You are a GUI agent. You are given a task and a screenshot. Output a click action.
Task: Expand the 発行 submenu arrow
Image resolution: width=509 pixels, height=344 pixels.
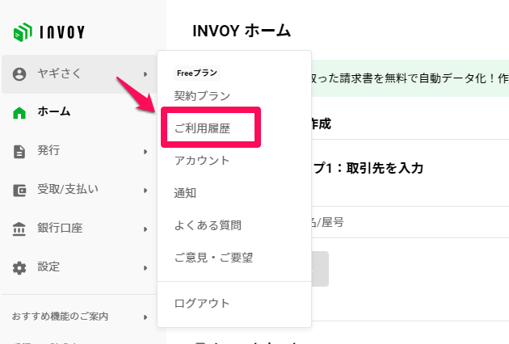click(145, 152)
